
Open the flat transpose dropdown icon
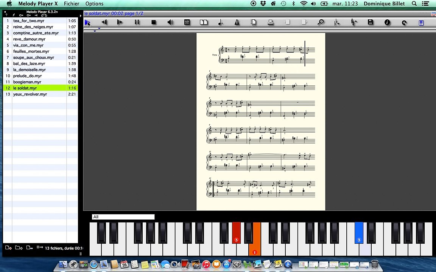[337, 23]
